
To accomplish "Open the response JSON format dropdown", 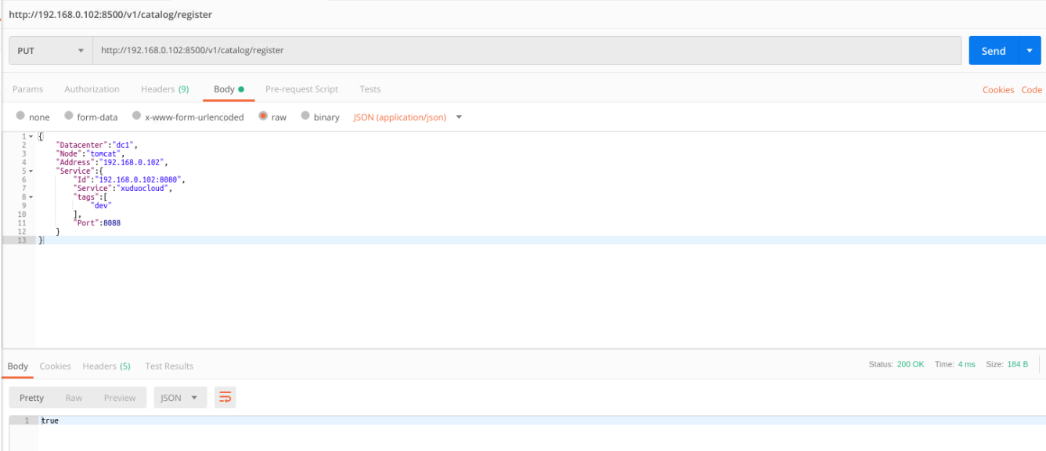I will [x=181, y=398].
